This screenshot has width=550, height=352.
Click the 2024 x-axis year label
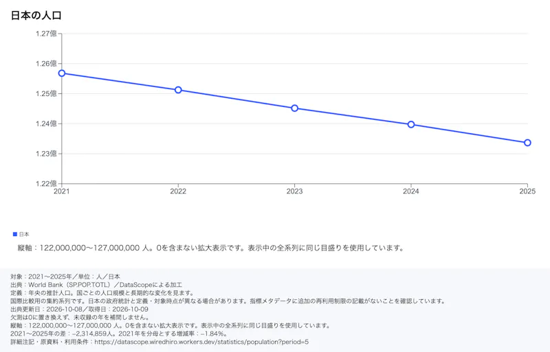(x=411, y=191)
